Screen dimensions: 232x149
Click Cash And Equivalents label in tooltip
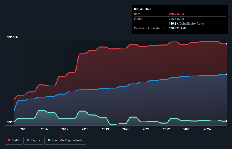click(149, 28)
